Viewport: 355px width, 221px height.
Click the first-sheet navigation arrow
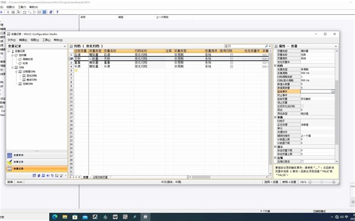coord(70,177)
